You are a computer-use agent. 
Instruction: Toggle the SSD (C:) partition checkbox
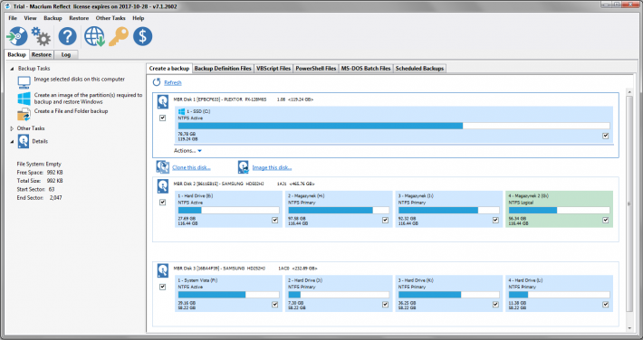pos(606,136)
